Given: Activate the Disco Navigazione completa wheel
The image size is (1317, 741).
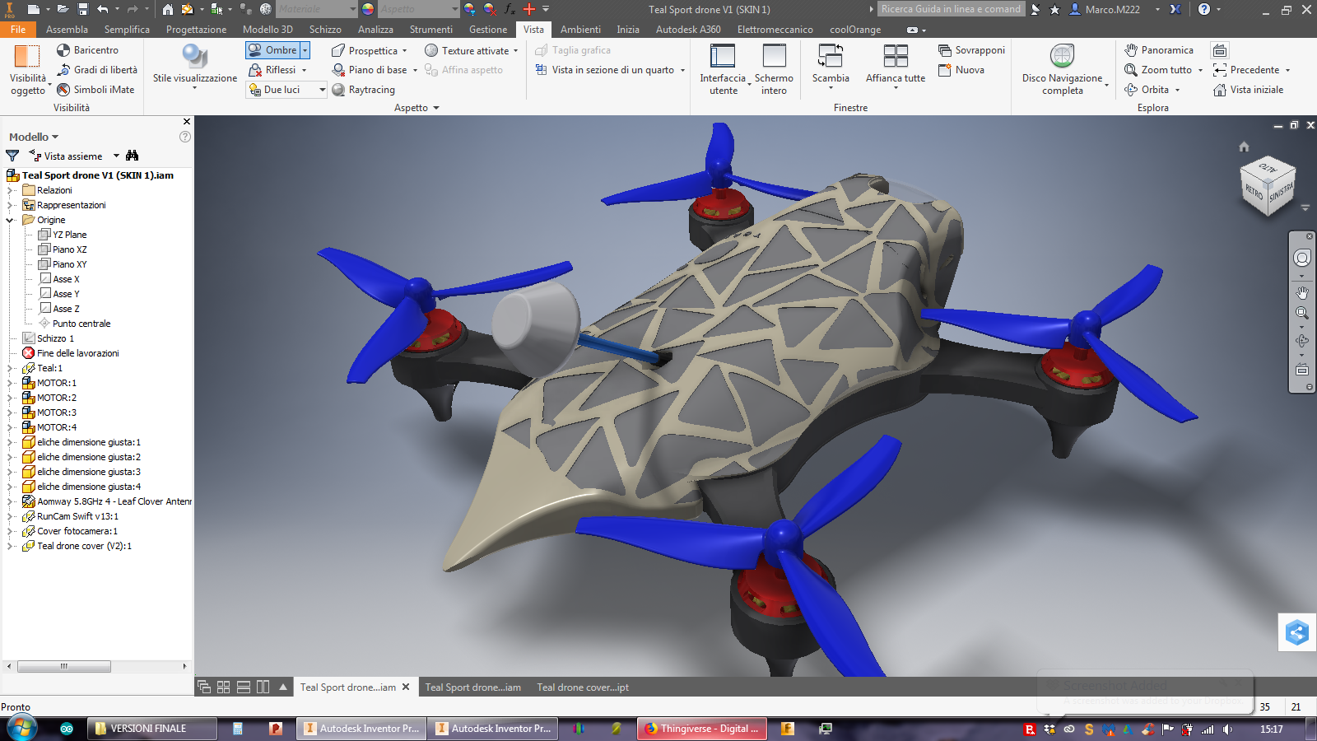Looking at the screenshot, I should pyautogui.click(x=1063, y=69).
